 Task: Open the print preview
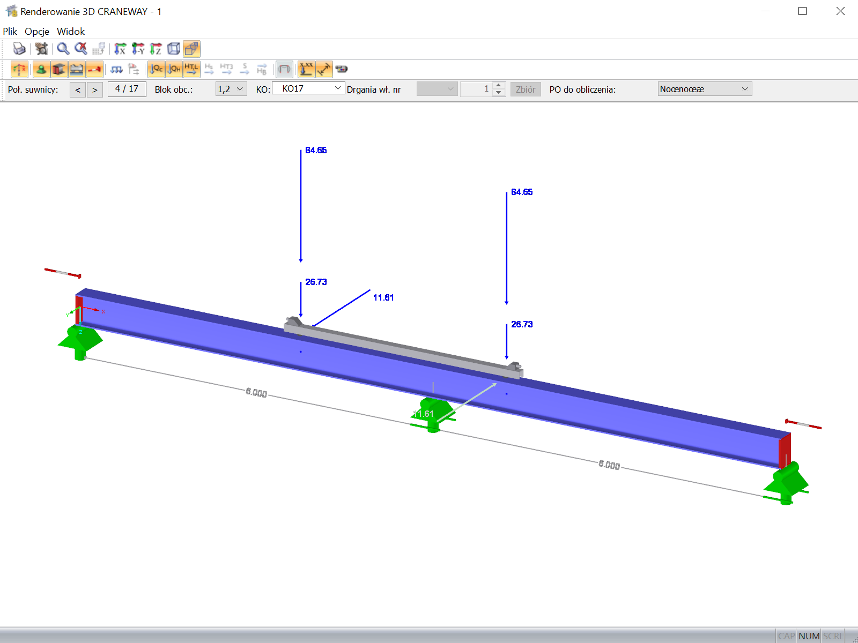click(19, 49)
